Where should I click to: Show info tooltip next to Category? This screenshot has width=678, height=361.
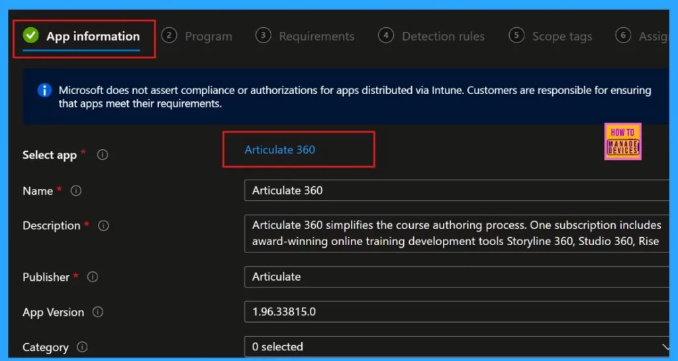(x=82, y=346)
